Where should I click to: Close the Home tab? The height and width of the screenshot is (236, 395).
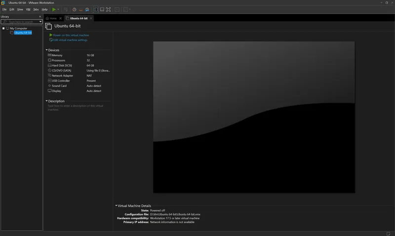point(60,18)
